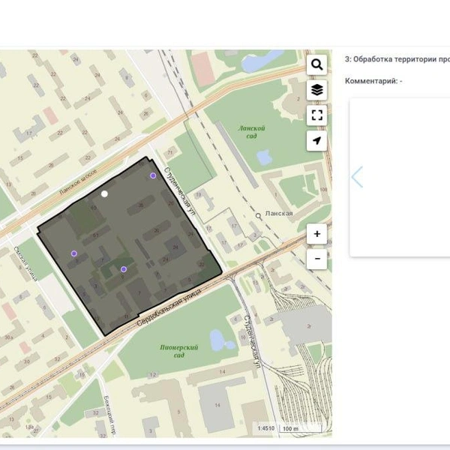Click the Ланская station label
The height and width of the screenshot is (450, 450).
279,213
